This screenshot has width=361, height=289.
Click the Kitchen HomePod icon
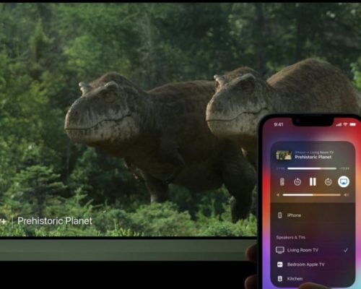click(280, 279)
